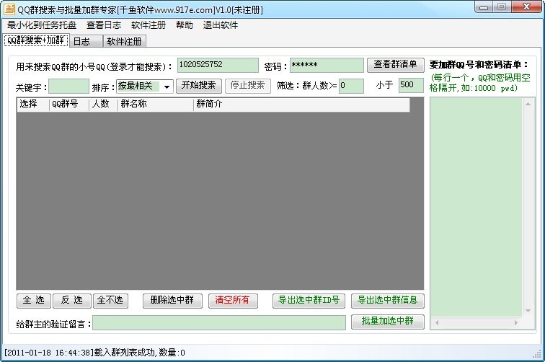Screen dimensions: 545x362
Task: Click horizontal scrollbar left arrow
Action: pyautogui.click(x=437, y=323)
